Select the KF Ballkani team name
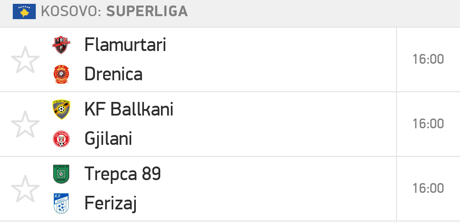 click(129, 110)
